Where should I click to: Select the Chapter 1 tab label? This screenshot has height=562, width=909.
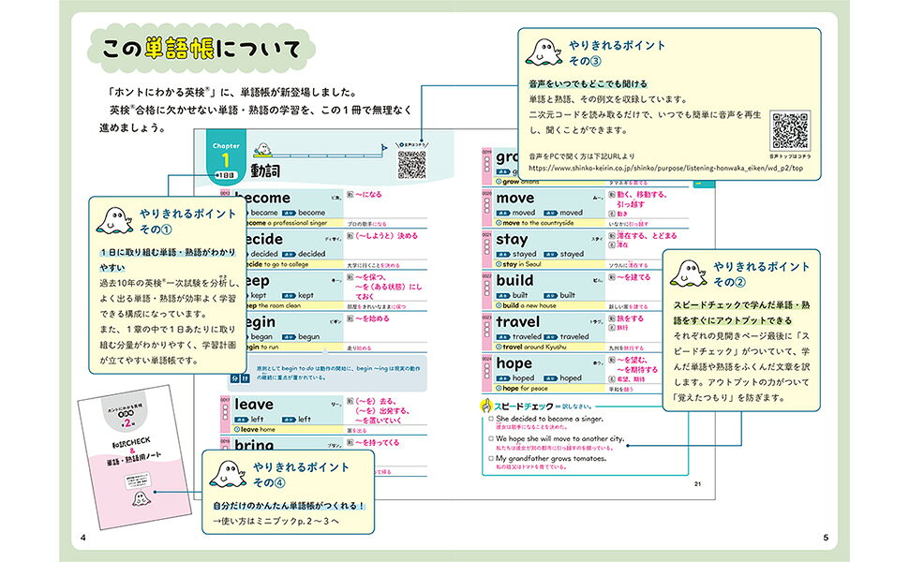(226, 155)
